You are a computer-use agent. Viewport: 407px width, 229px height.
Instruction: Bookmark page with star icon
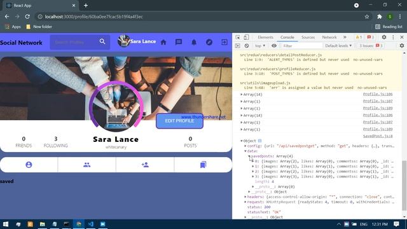pos(367,17)
